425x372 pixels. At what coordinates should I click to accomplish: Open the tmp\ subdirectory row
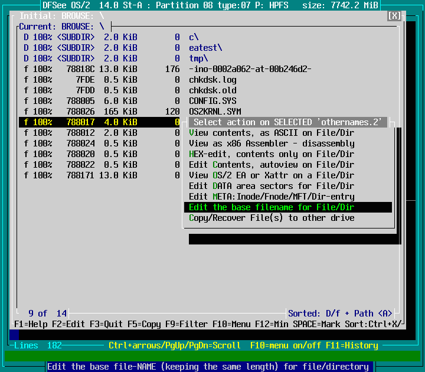click(x=198, y=58)
